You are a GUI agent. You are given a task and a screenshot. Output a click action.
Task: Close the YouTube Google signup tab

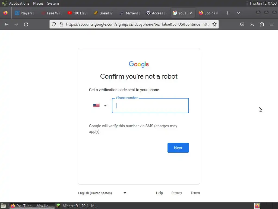coord(191,13)
